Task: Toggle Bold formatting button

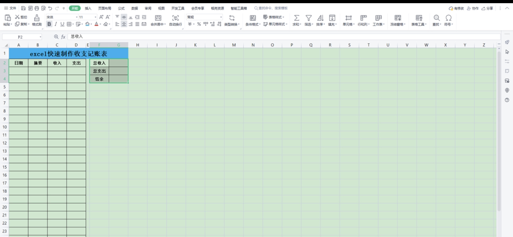Action: point(49,24)
